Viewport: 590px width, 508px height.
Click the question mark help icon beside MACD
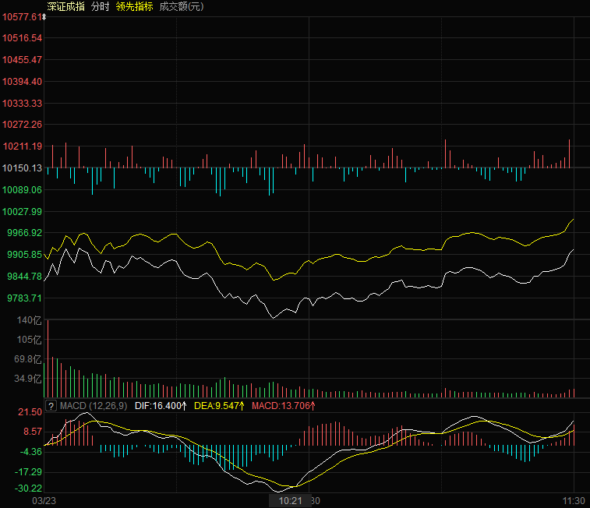tap(51, 406)
